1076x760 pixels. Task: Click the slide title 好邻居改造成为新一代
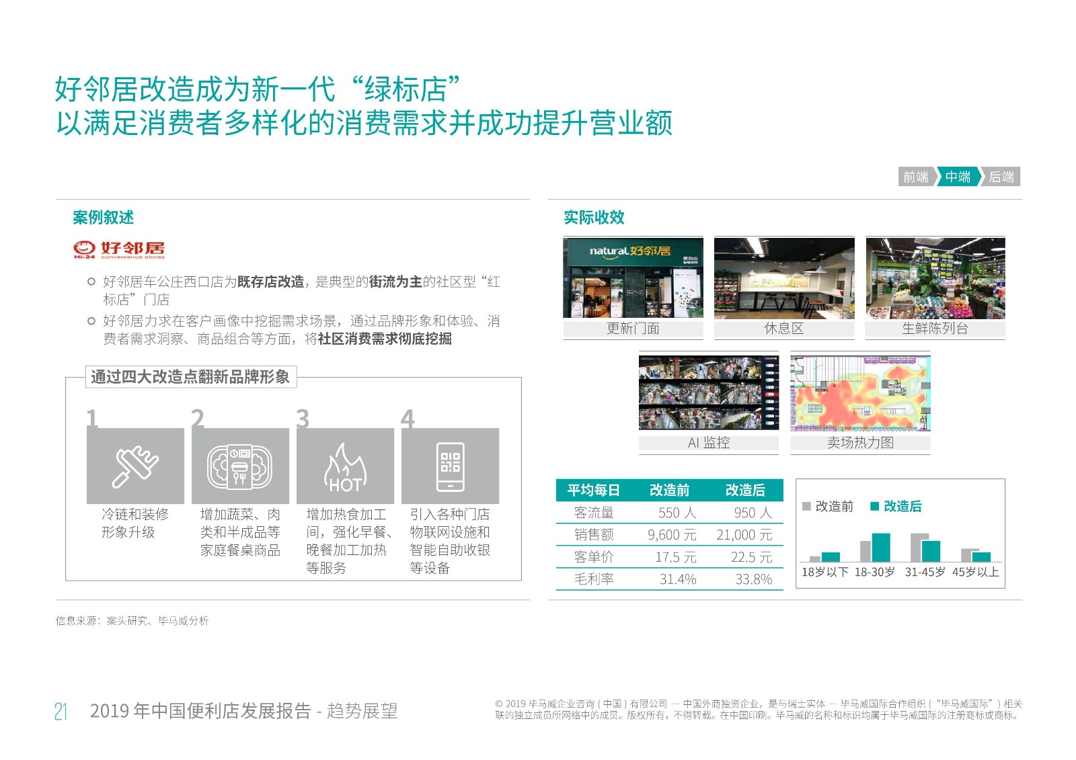tap(364, 106)
